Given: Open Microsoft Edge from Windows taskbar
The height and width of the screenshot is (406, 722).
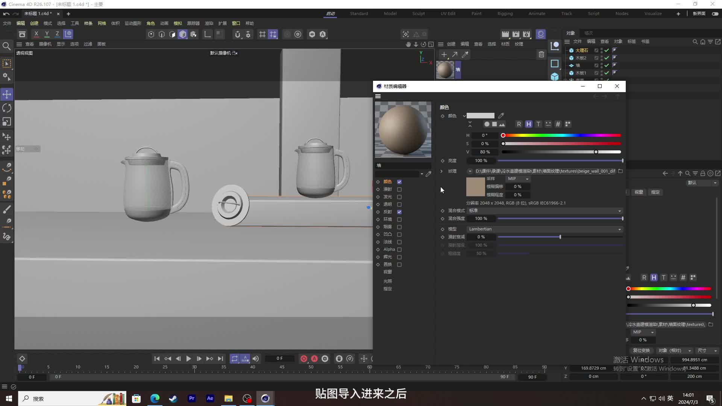Looking at the screenshot, I should 155,398.
